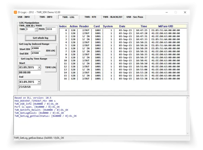This screenshot has height=150, width=203.
Task: Click the 'Port is open.' console line
Action: (37, 107)
